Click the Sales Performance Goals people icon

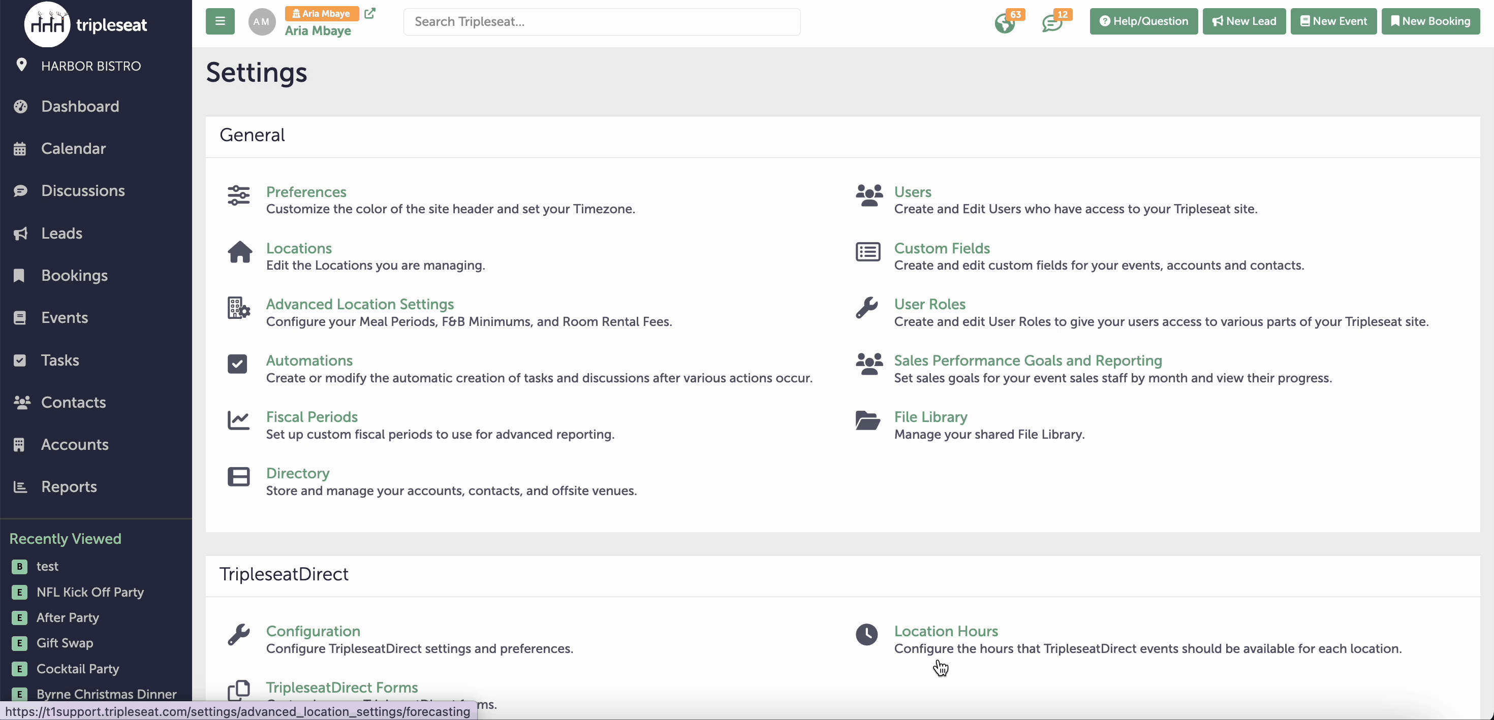point(869,364)
